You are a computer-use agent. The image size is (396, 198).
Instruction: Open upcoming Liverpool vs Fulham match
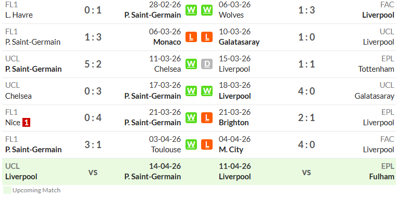pyautogui.click(x=306, y=171)
